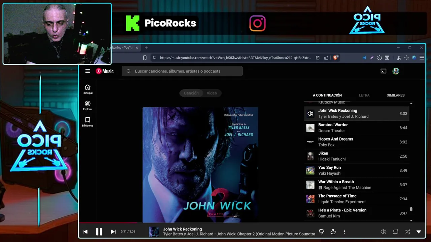
Task: Pause the current song
Action: tap(99, 232)
